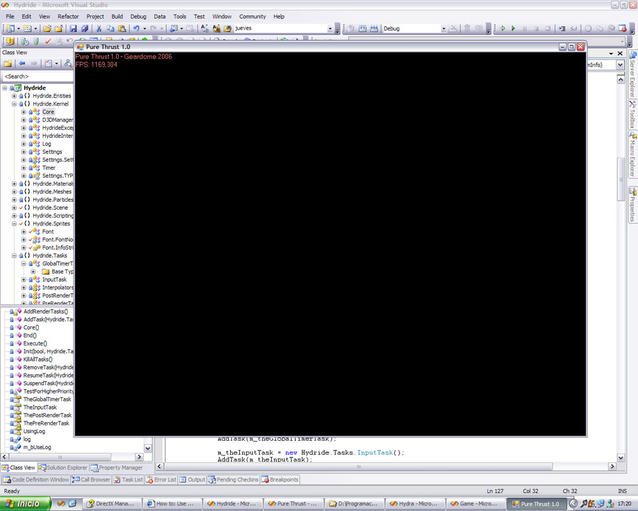Click the Class View horizontal scroll right arrow
The image size is (638, 511).
click(x=139, y=457)
